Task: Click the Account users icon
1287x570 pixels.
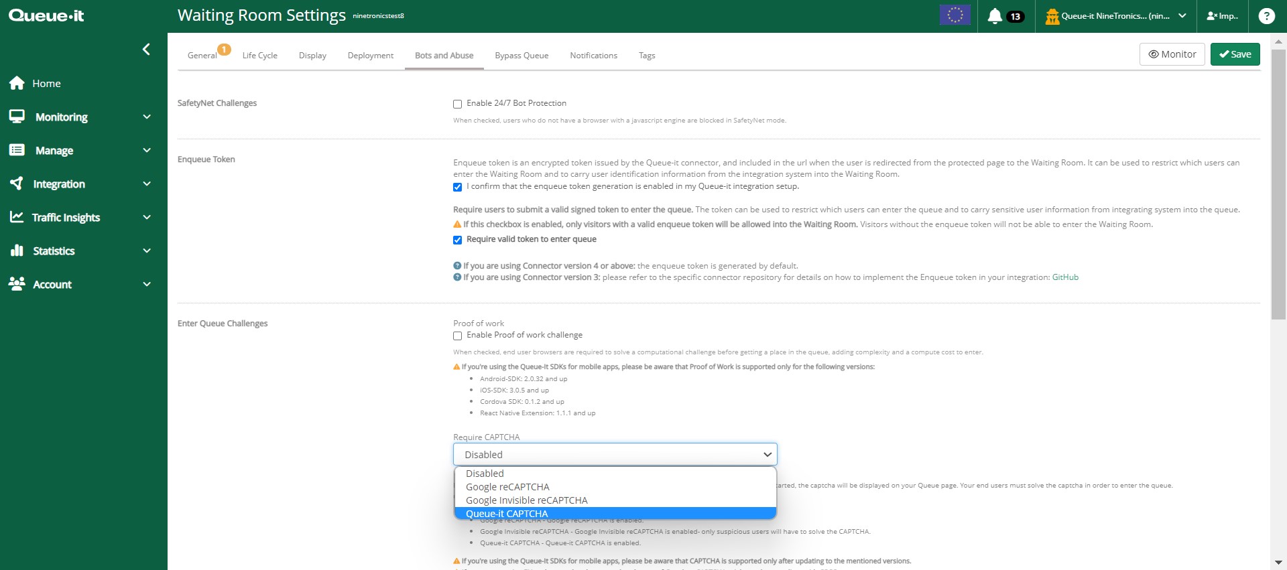Action: pos(17,284)
